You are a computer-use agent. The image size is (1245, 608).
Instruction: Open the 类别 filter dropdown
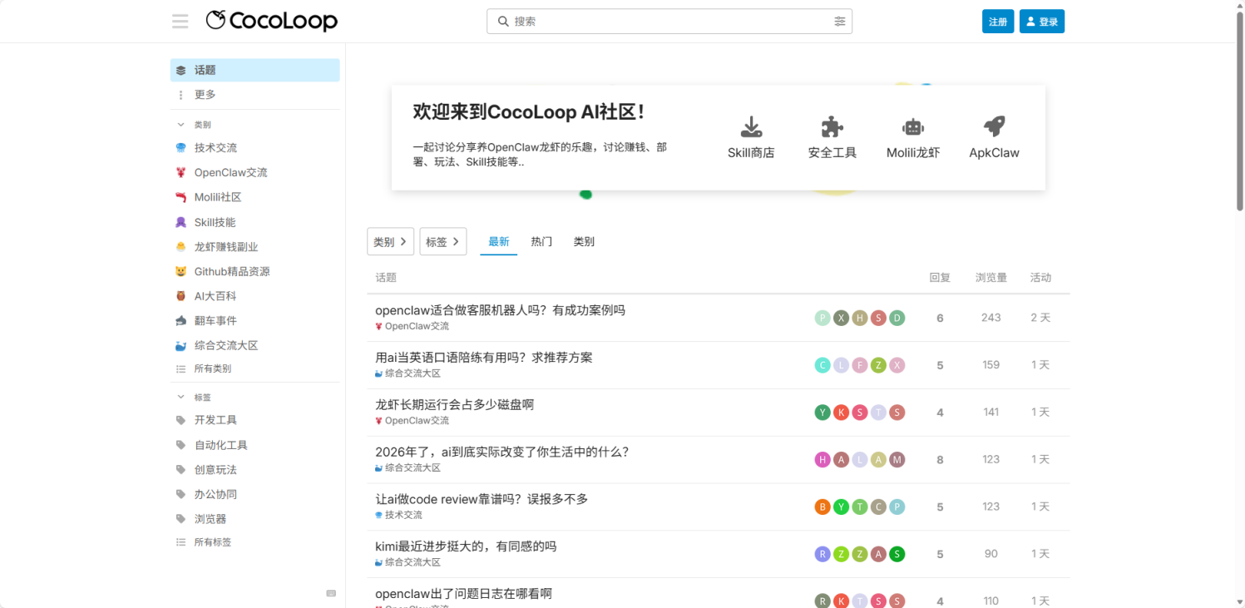click(391, 242)
